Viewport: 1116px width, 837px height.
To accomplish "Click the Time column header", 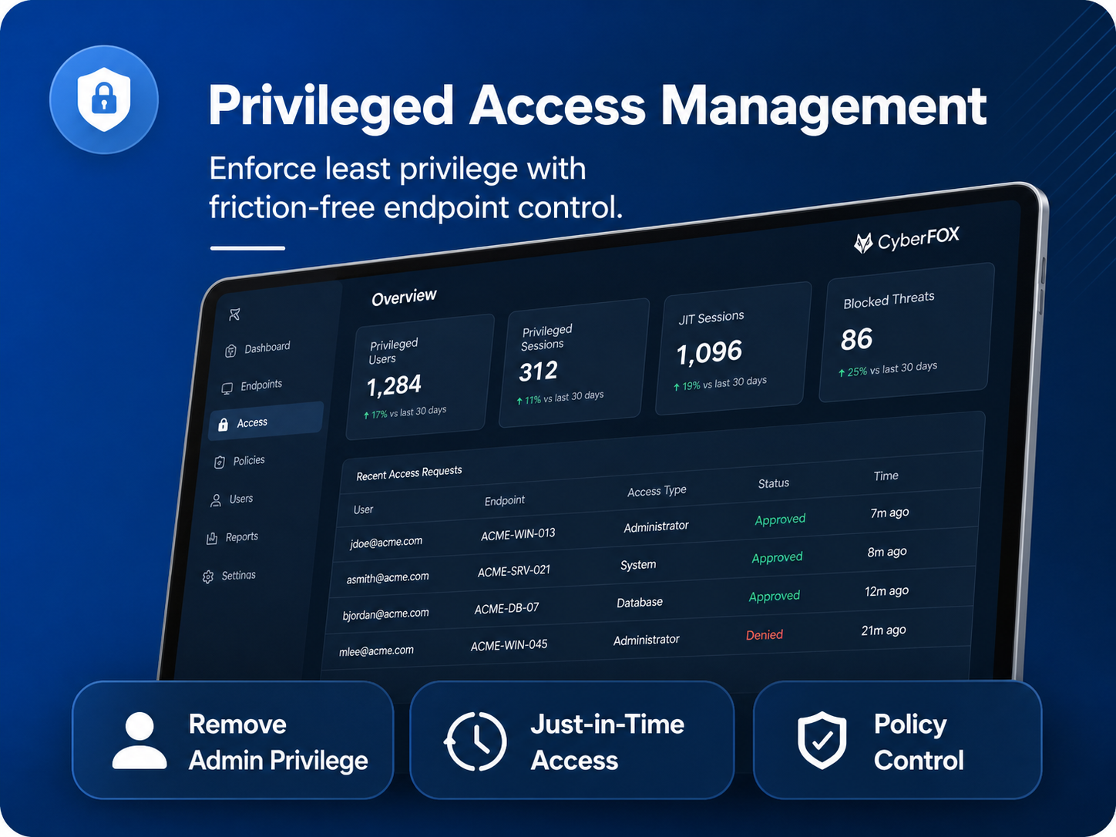I will click(886, 476).
